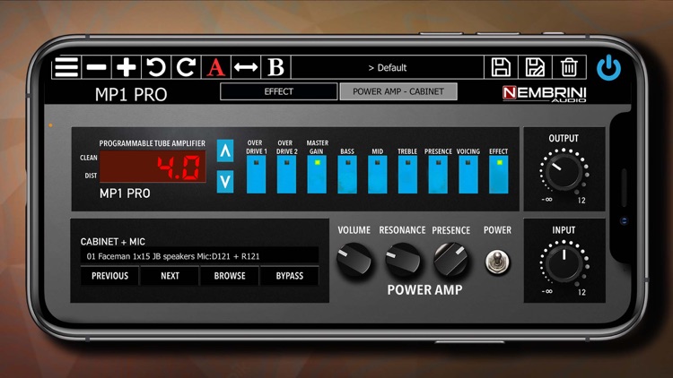Toggle the OVER DRIVE 1 button
Viewport: 673px width, 378px height.
[257, 175]
